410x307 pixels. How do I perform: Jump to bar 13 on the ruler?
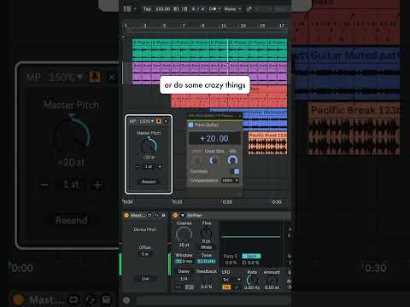[243, 26]
